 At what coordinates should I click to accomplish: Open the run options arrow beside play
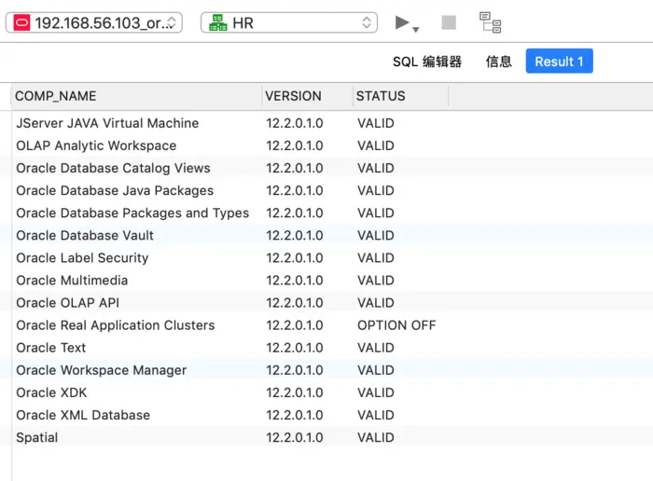416,30
